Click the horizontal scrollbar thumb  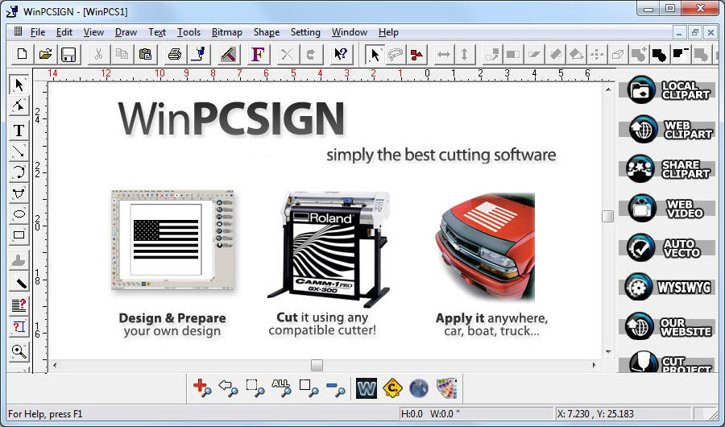(317, 366)
